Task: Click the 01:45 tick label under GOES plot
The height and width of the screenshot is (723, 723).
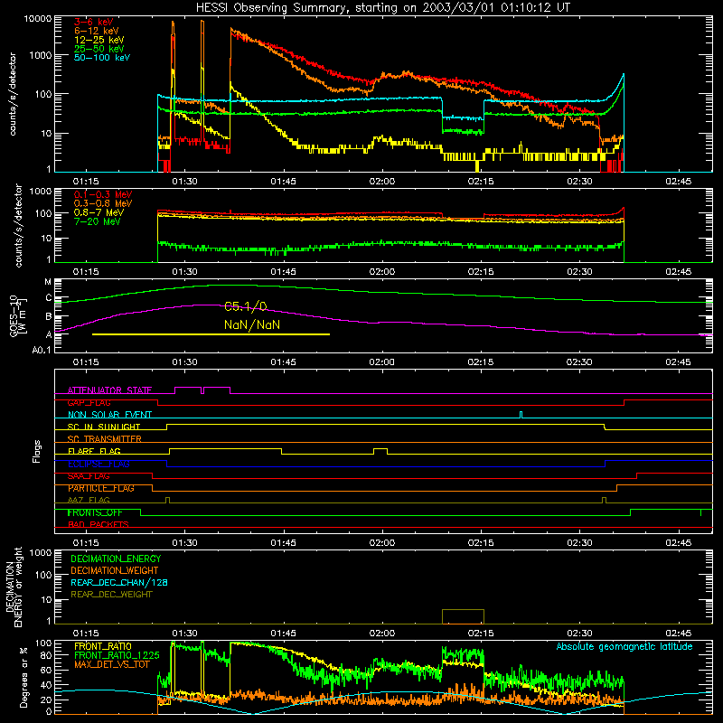Action: point(283,362)
